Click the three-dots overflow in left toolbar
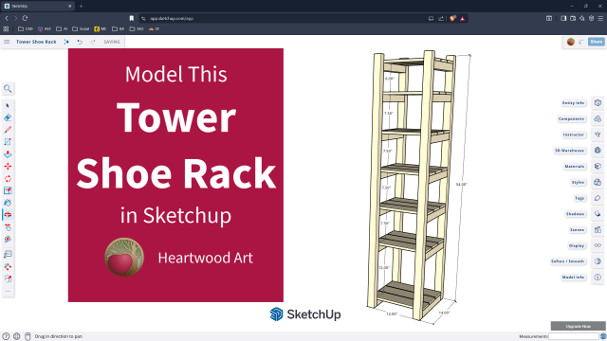607x341 pixels. click(x=8, y=292)
